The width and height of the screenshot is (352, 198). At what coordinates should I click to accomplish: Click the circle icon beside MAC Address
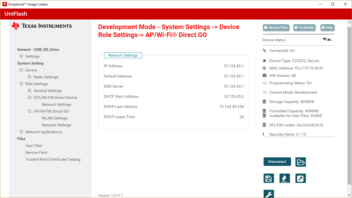click(x=264, y=68)
